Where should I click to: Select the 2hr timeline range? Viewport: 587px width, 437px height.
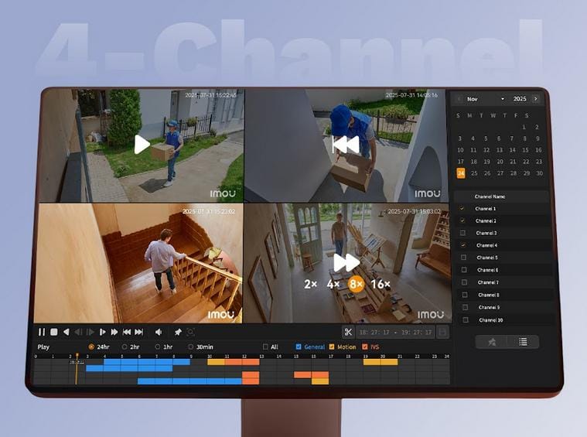[125, 347]
